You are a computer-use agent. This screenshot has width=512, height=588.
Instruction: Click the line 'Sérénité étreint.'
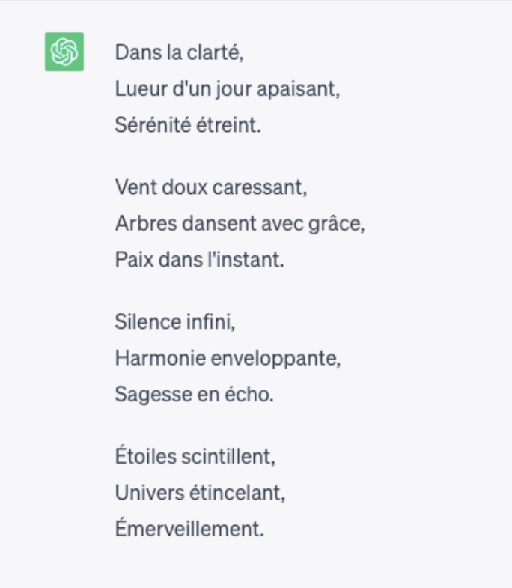click(188, 125)
